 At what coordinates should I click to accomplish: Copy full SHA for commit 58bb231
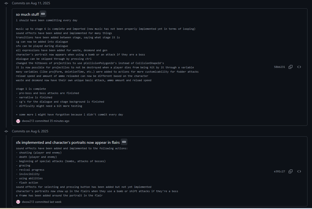tap(290, 67)
